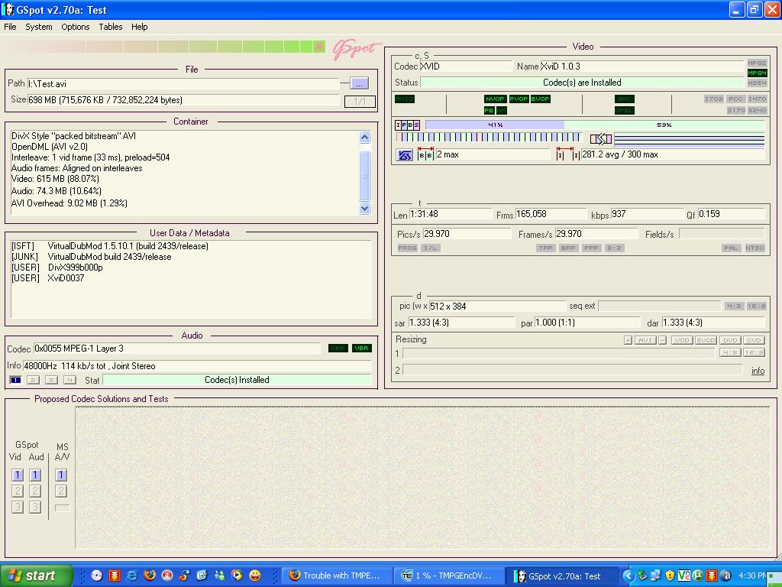Click the I709 colorimetry indicator
This screenshot has height=587, width=782.
[713, 99]
